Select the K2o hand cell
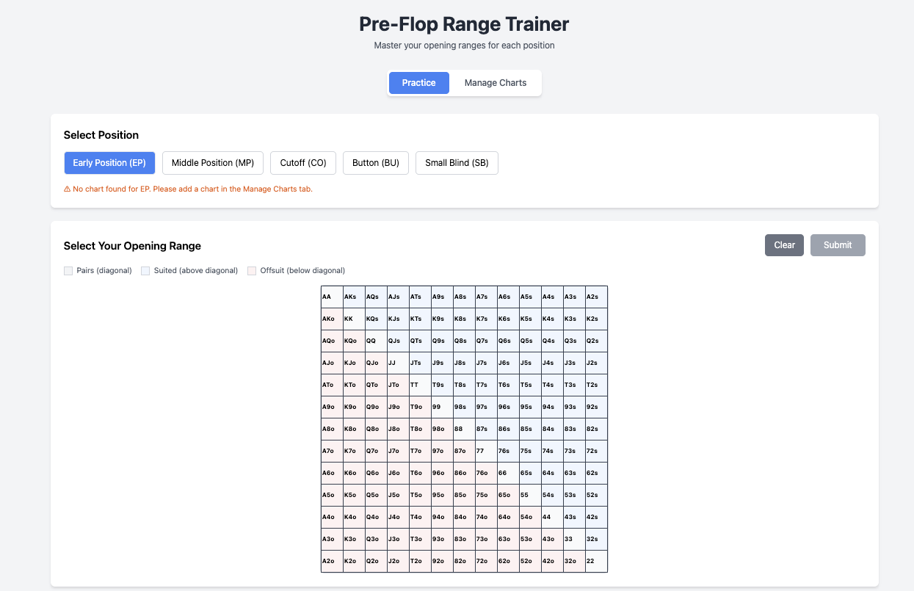914x591 pixels. click(355, 562)
